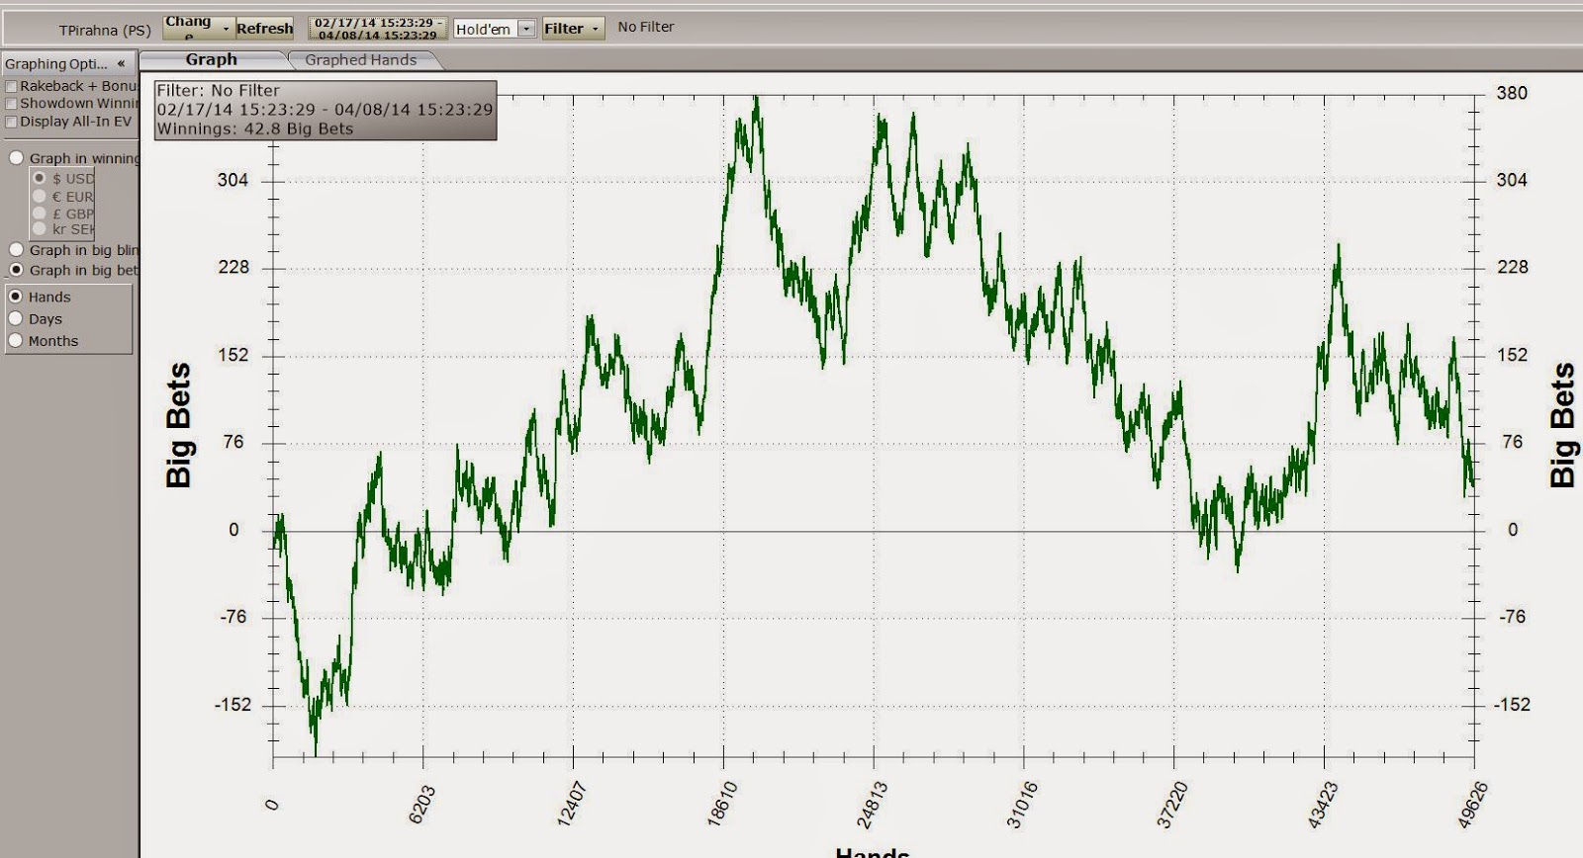Enable the Showdown Winnings checkbox
This screenshot has height=858, width=1583.
(12, 103)
